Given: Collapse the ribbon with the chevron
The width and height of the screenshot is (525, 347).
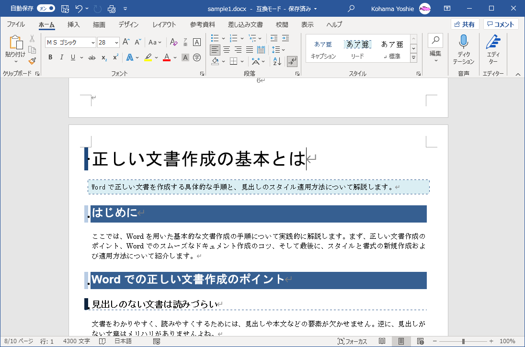Looking at the screenshot, I should point(518,74).
